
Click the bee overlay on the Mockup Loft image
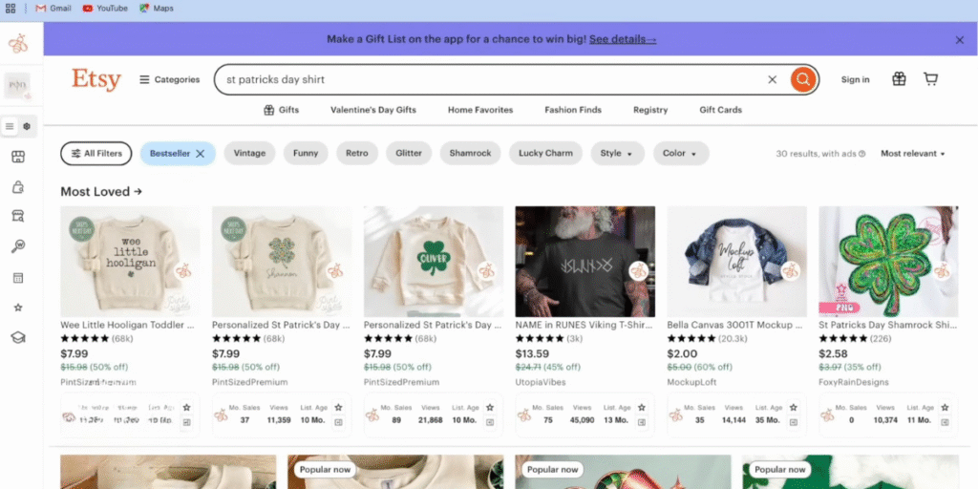[x=790, y=270]
